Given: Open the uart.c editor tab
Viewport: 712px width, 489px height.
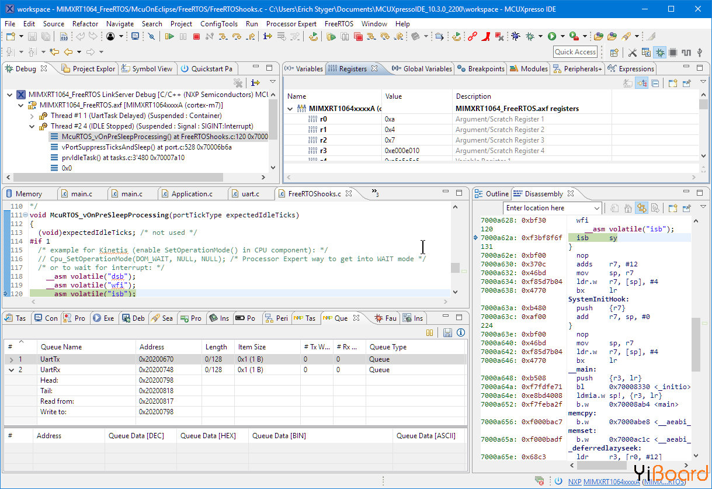Looking at the screenshot, I should pos(251,193).
